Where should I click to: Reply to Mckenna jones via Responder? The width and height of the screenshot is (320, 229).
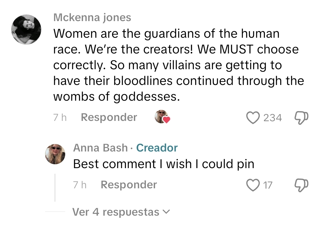[109, 117]
